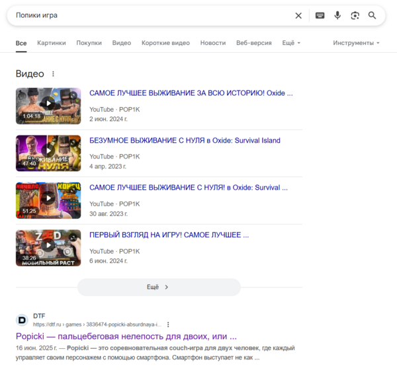Click the DTF site name text
The width and height of the screenshot is (397, 374).
point(39,316)
